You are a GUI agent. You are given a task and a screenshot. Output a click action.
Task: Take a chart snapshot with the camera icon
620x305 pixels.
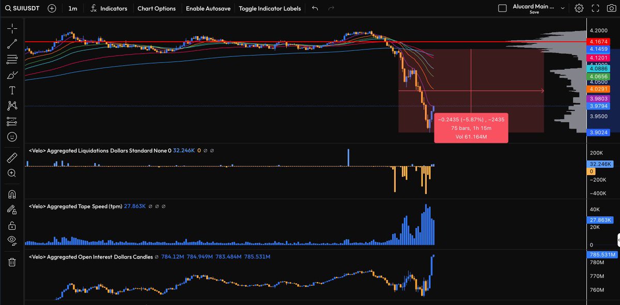coord(611,8)
